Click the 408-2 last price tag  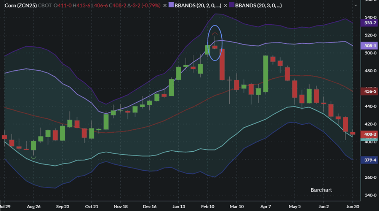tap(370, 134)
